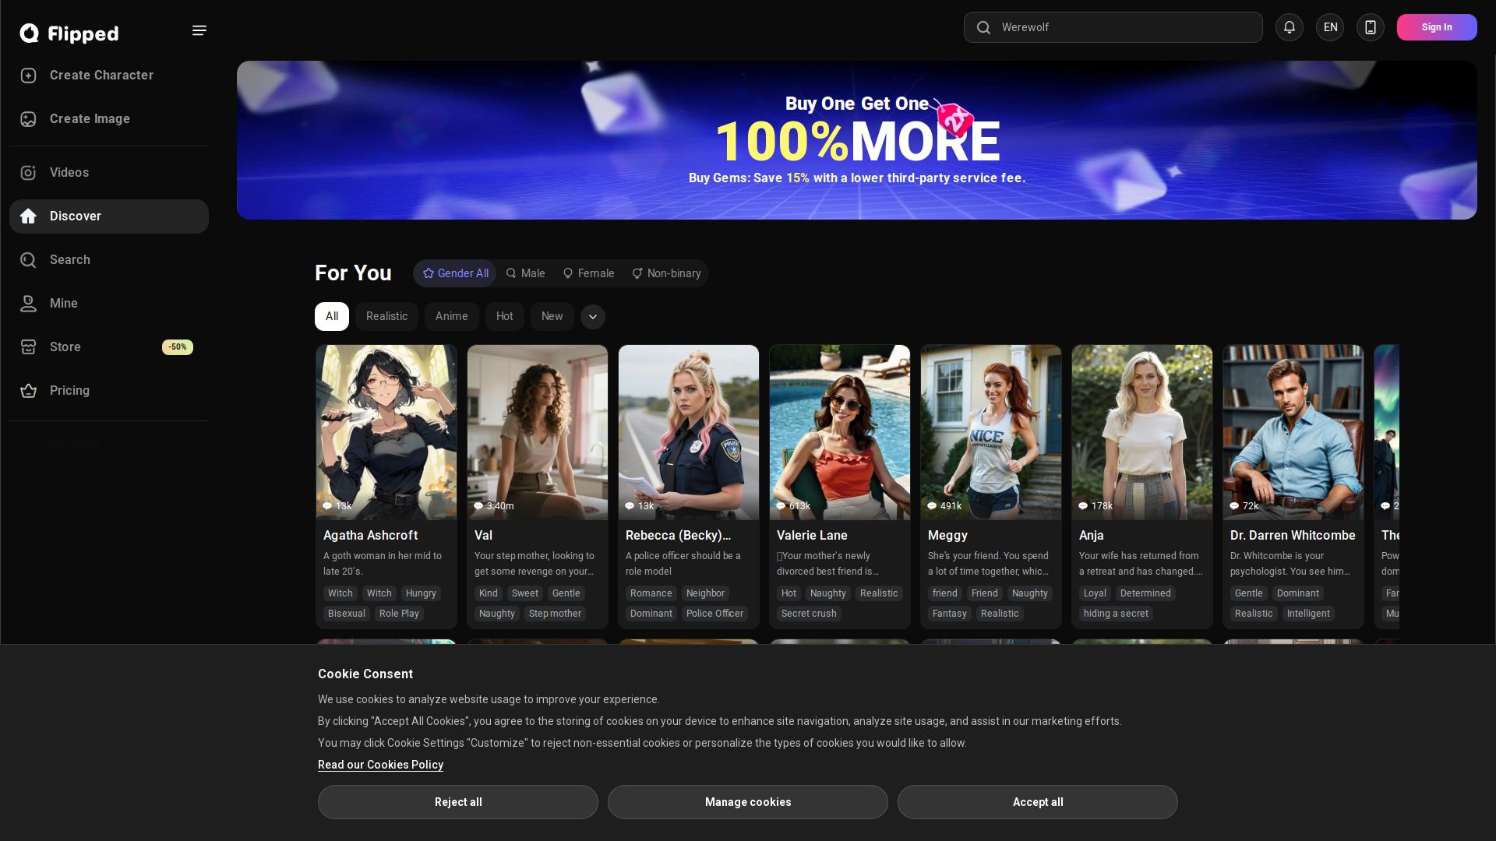Screen dimensions: 1496x841
Task: Click the Discover home icon
Action: [x=29, y=216]
